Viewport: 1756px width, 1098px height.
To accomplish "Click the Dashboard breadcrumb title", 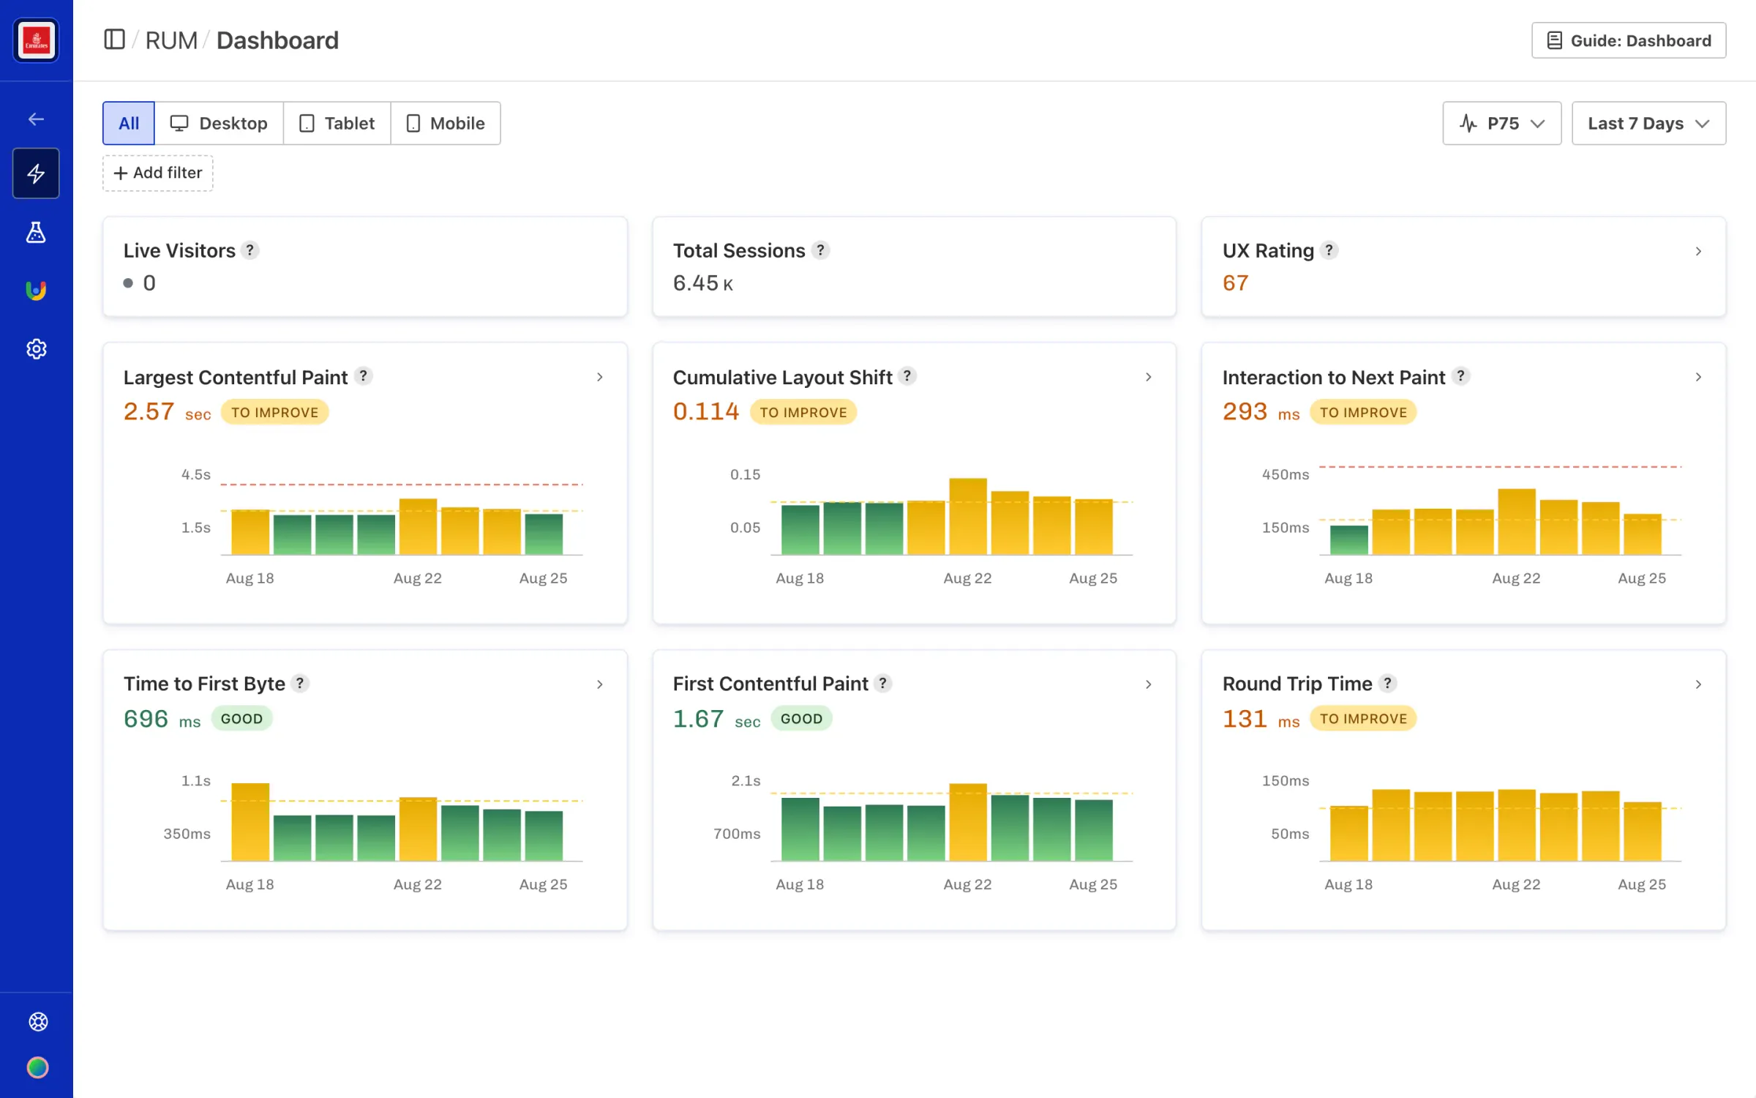I will (x=277, y=40).
